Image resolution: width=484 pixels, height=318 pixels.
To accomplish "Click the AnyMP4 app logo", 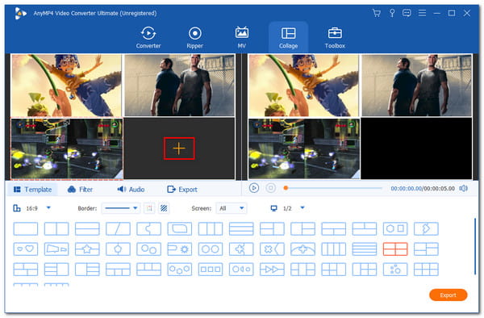I will point(20,13).
